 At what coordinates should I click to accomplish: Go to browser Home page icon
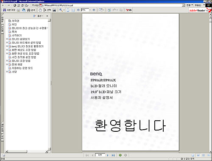point(22,5)
